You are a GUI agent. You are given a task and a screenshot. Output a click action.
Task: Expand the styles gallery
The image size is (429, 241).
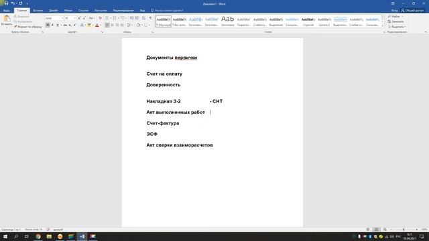pyautogui.click(x=383, y=26)
